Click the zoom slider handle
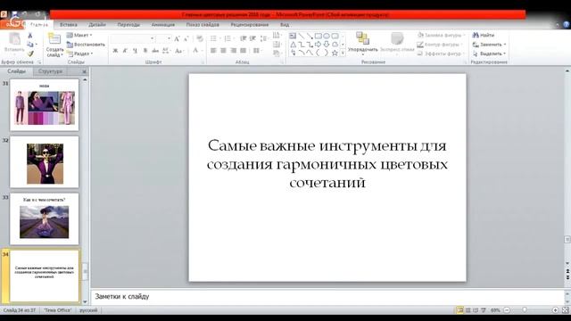 tap(525, 310)
